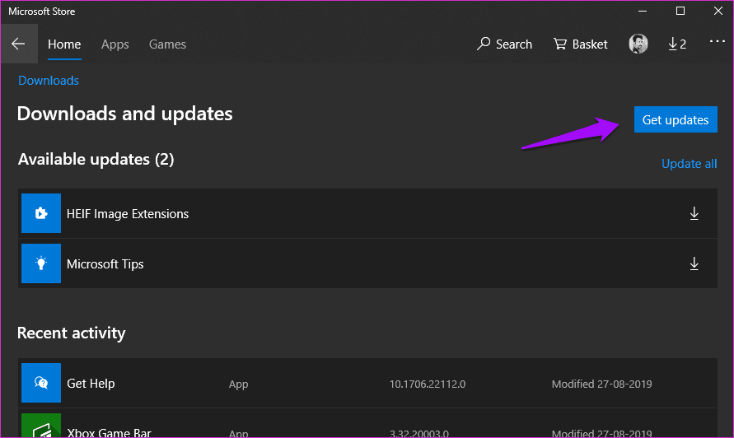Click the HEIF Image Extensions app icon
734x438 pixels.
(41, 213)
